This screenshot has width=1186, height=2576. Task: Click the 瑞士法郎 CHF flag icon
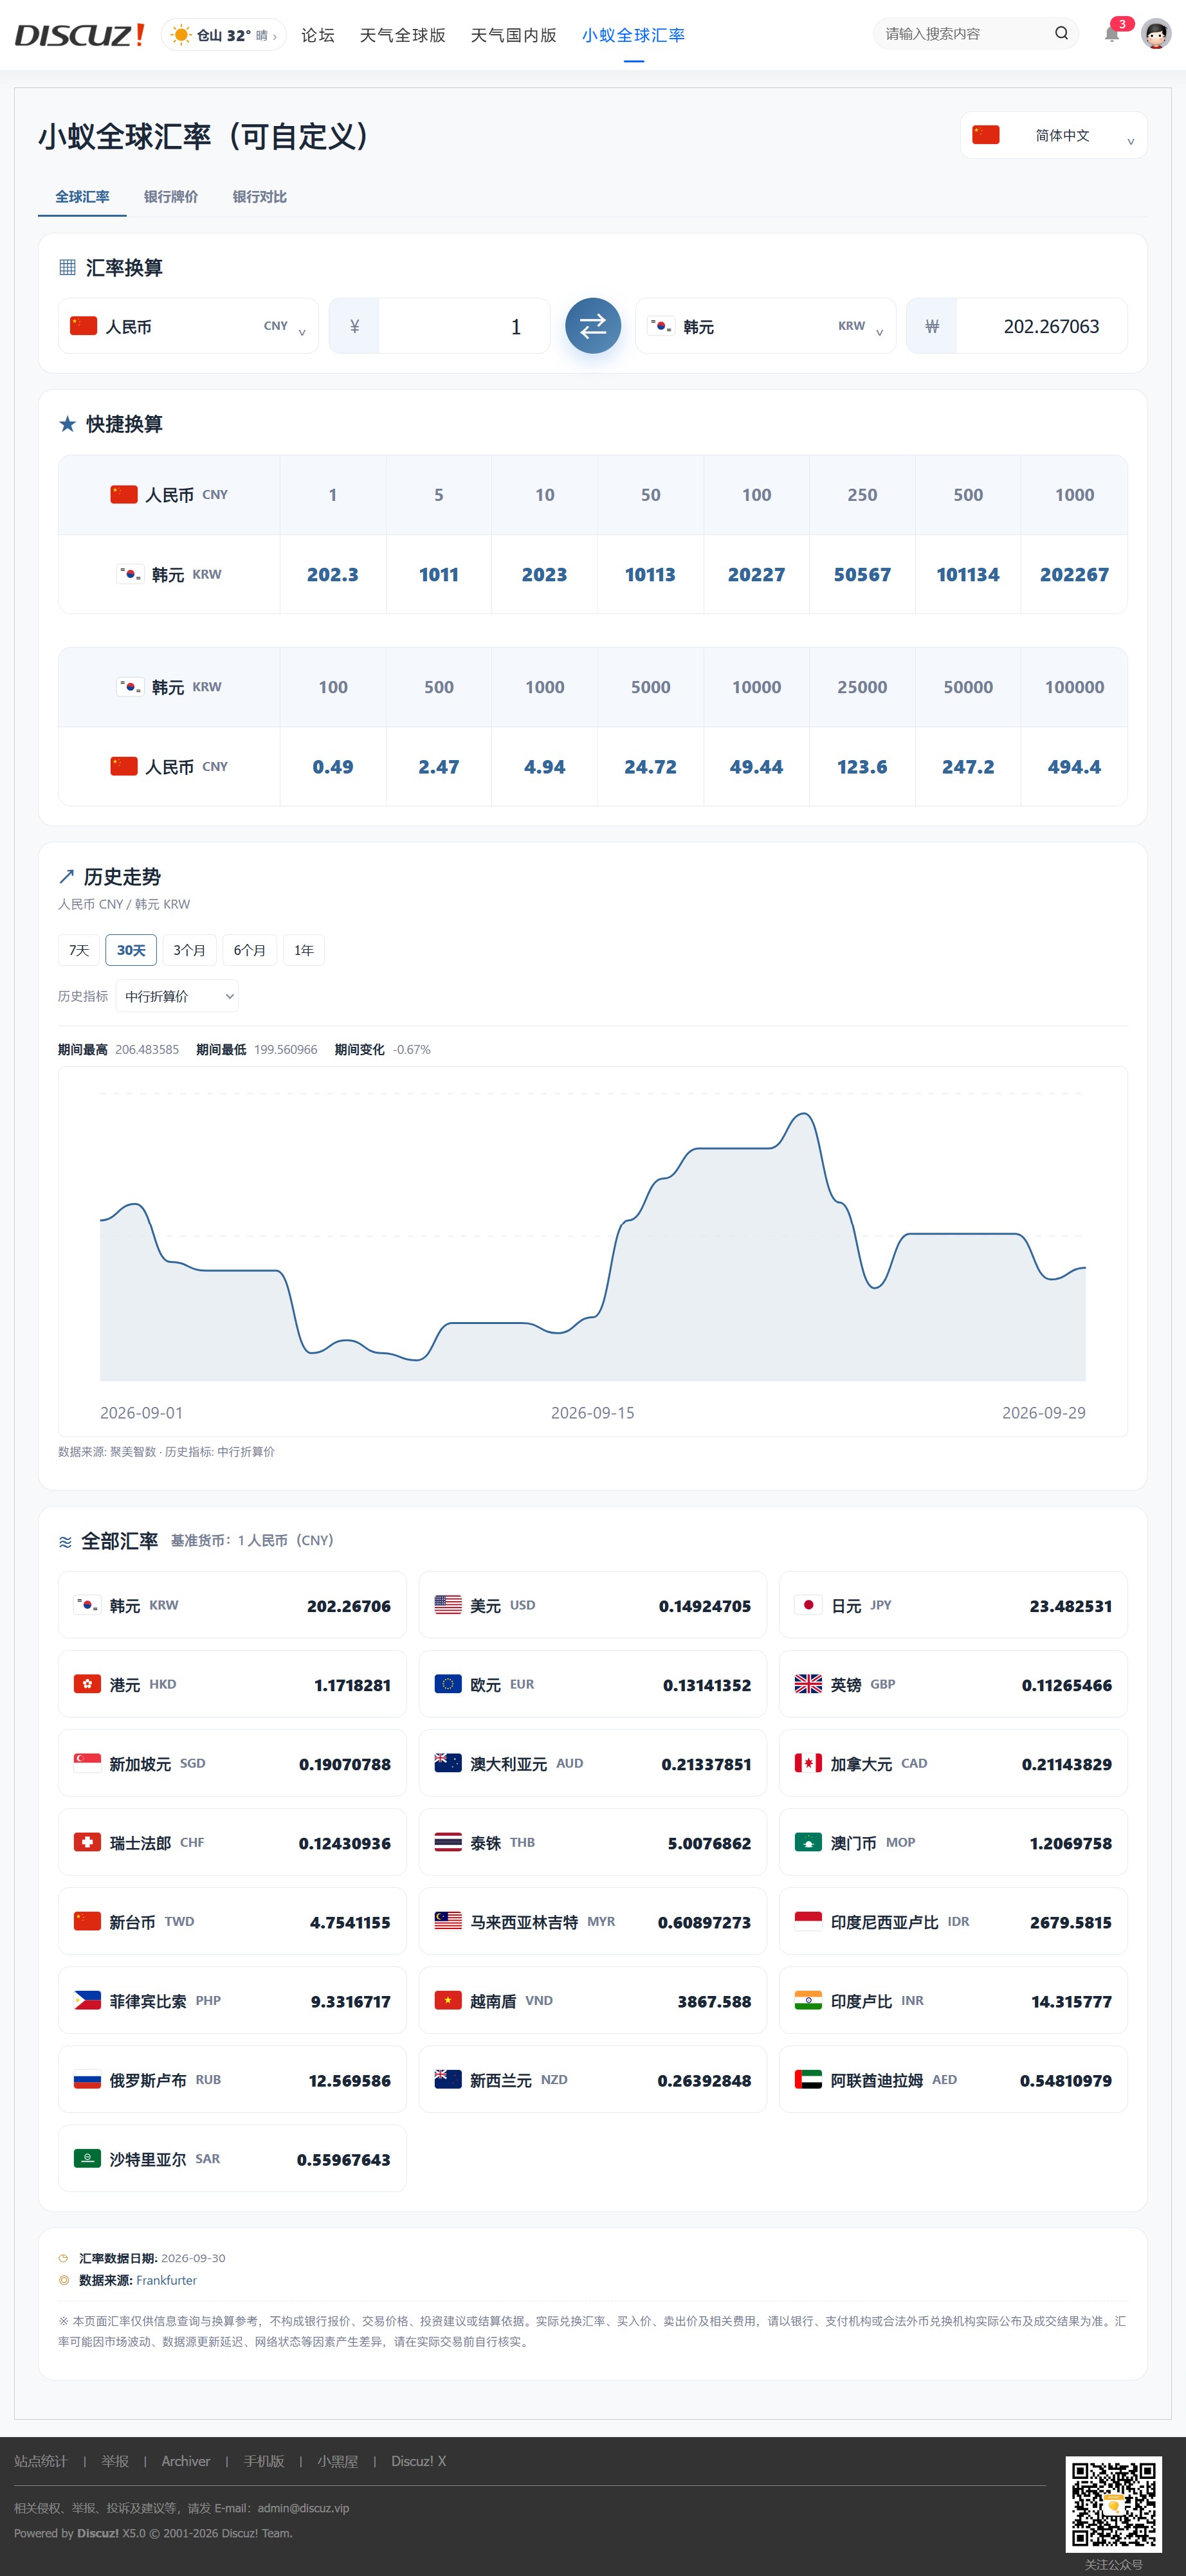pos(87,1842)
